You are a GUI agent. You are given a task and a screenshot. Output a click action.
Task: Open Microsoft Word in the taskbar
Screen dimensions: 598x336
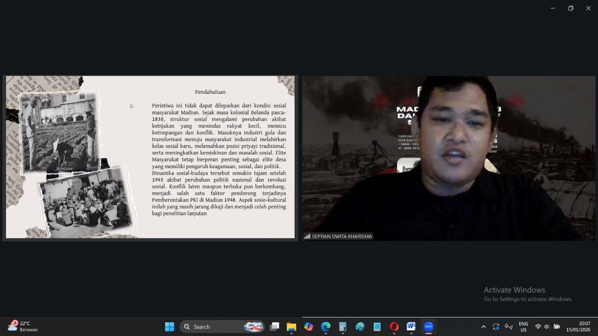coord(411,327)
